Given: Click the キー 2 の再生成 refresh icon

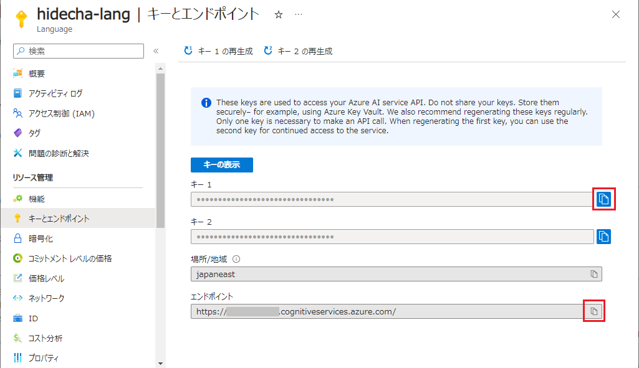Looking at the screenshot, I should pyautogui.click(x=267, y=51).
